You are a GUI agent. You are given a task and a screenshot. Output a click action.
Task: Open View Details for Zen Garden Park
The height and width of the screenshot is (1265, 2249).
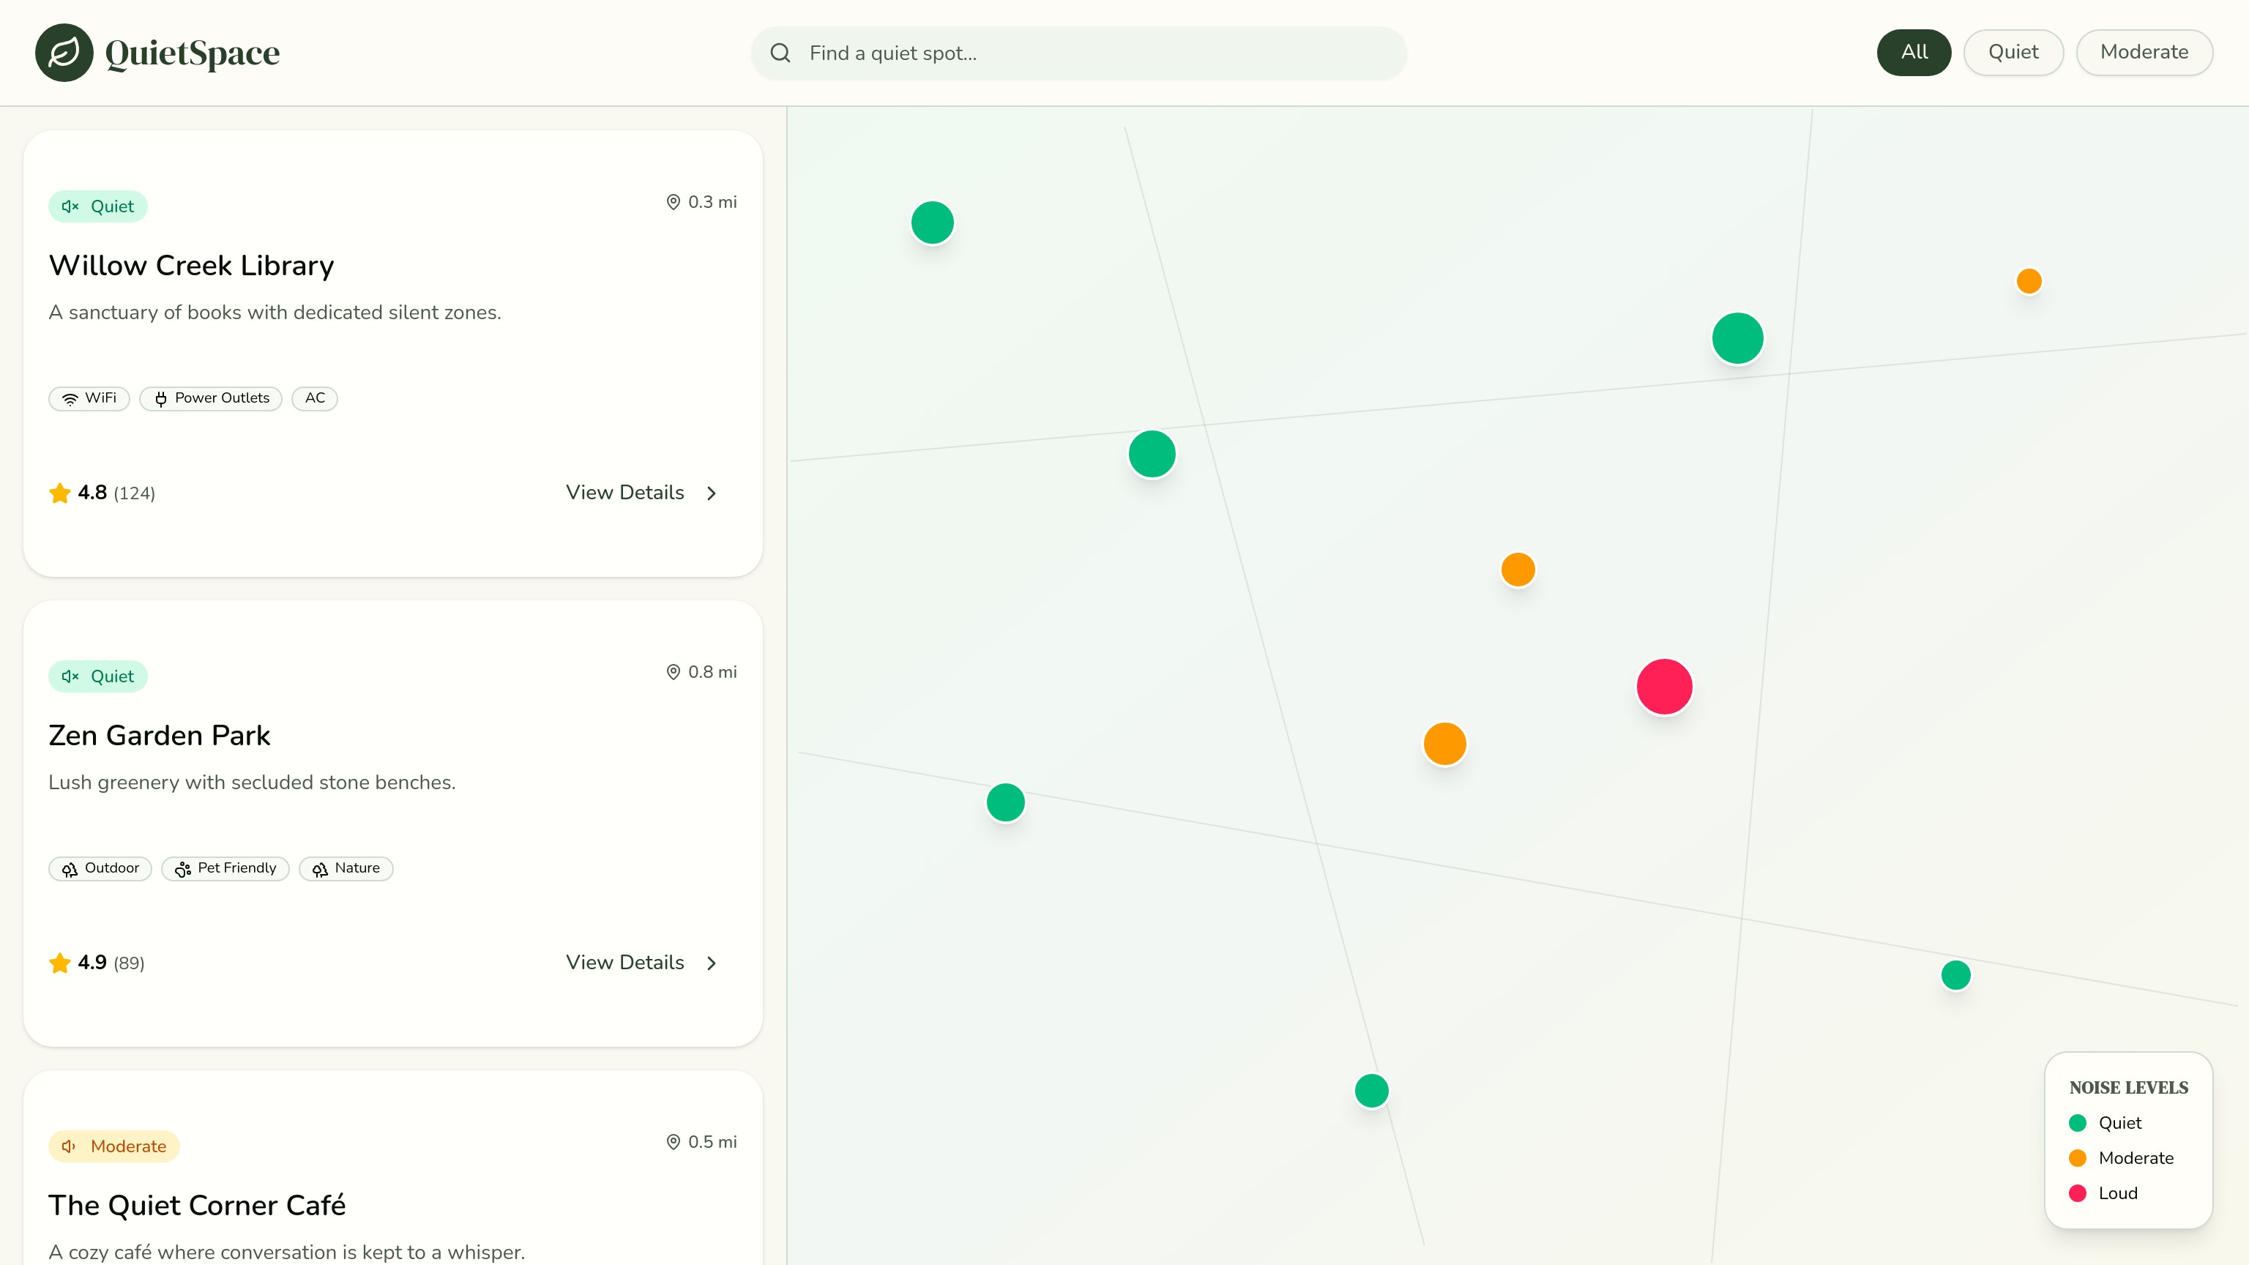pyautogui.click(x=625, y=962)
